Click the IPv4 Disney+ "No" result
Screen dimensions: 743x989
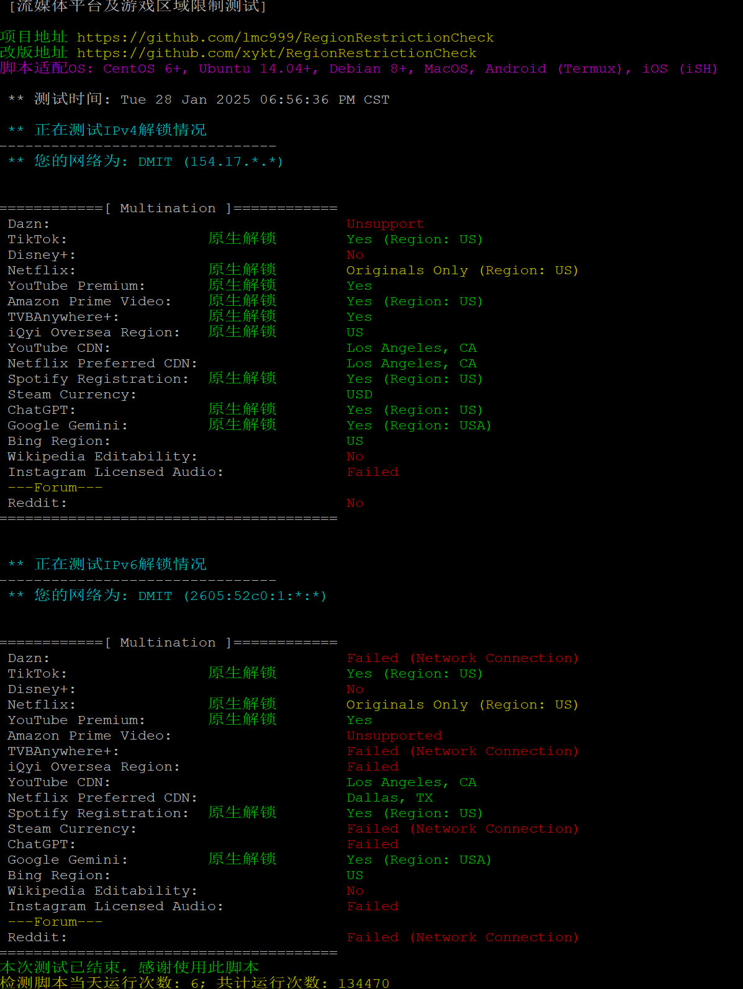point(355,255)
